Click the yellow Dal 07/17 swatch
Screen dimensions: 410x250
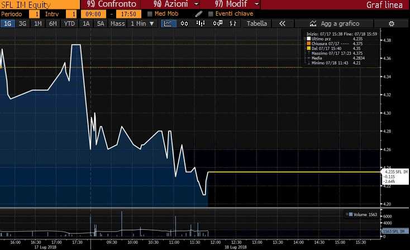(x=308, y=49)
